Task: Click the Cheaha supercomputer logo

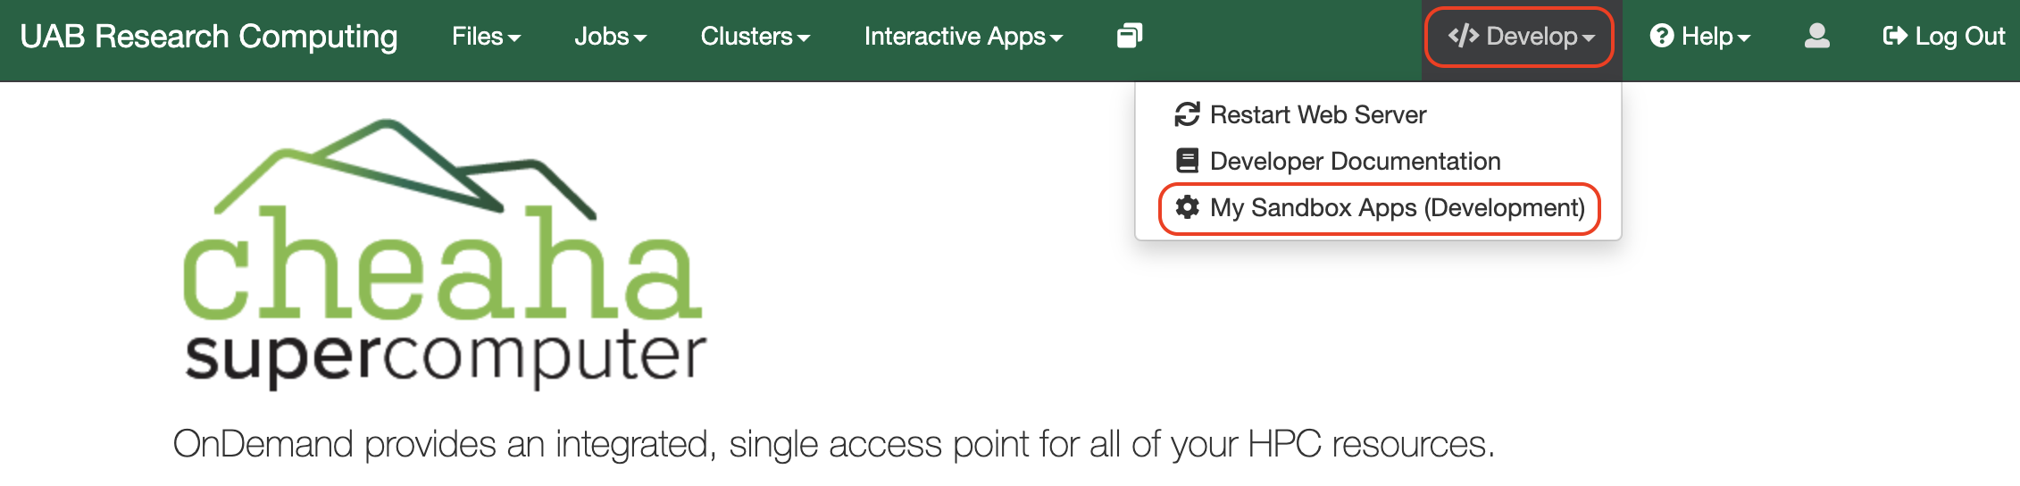Action: [444, 255]
